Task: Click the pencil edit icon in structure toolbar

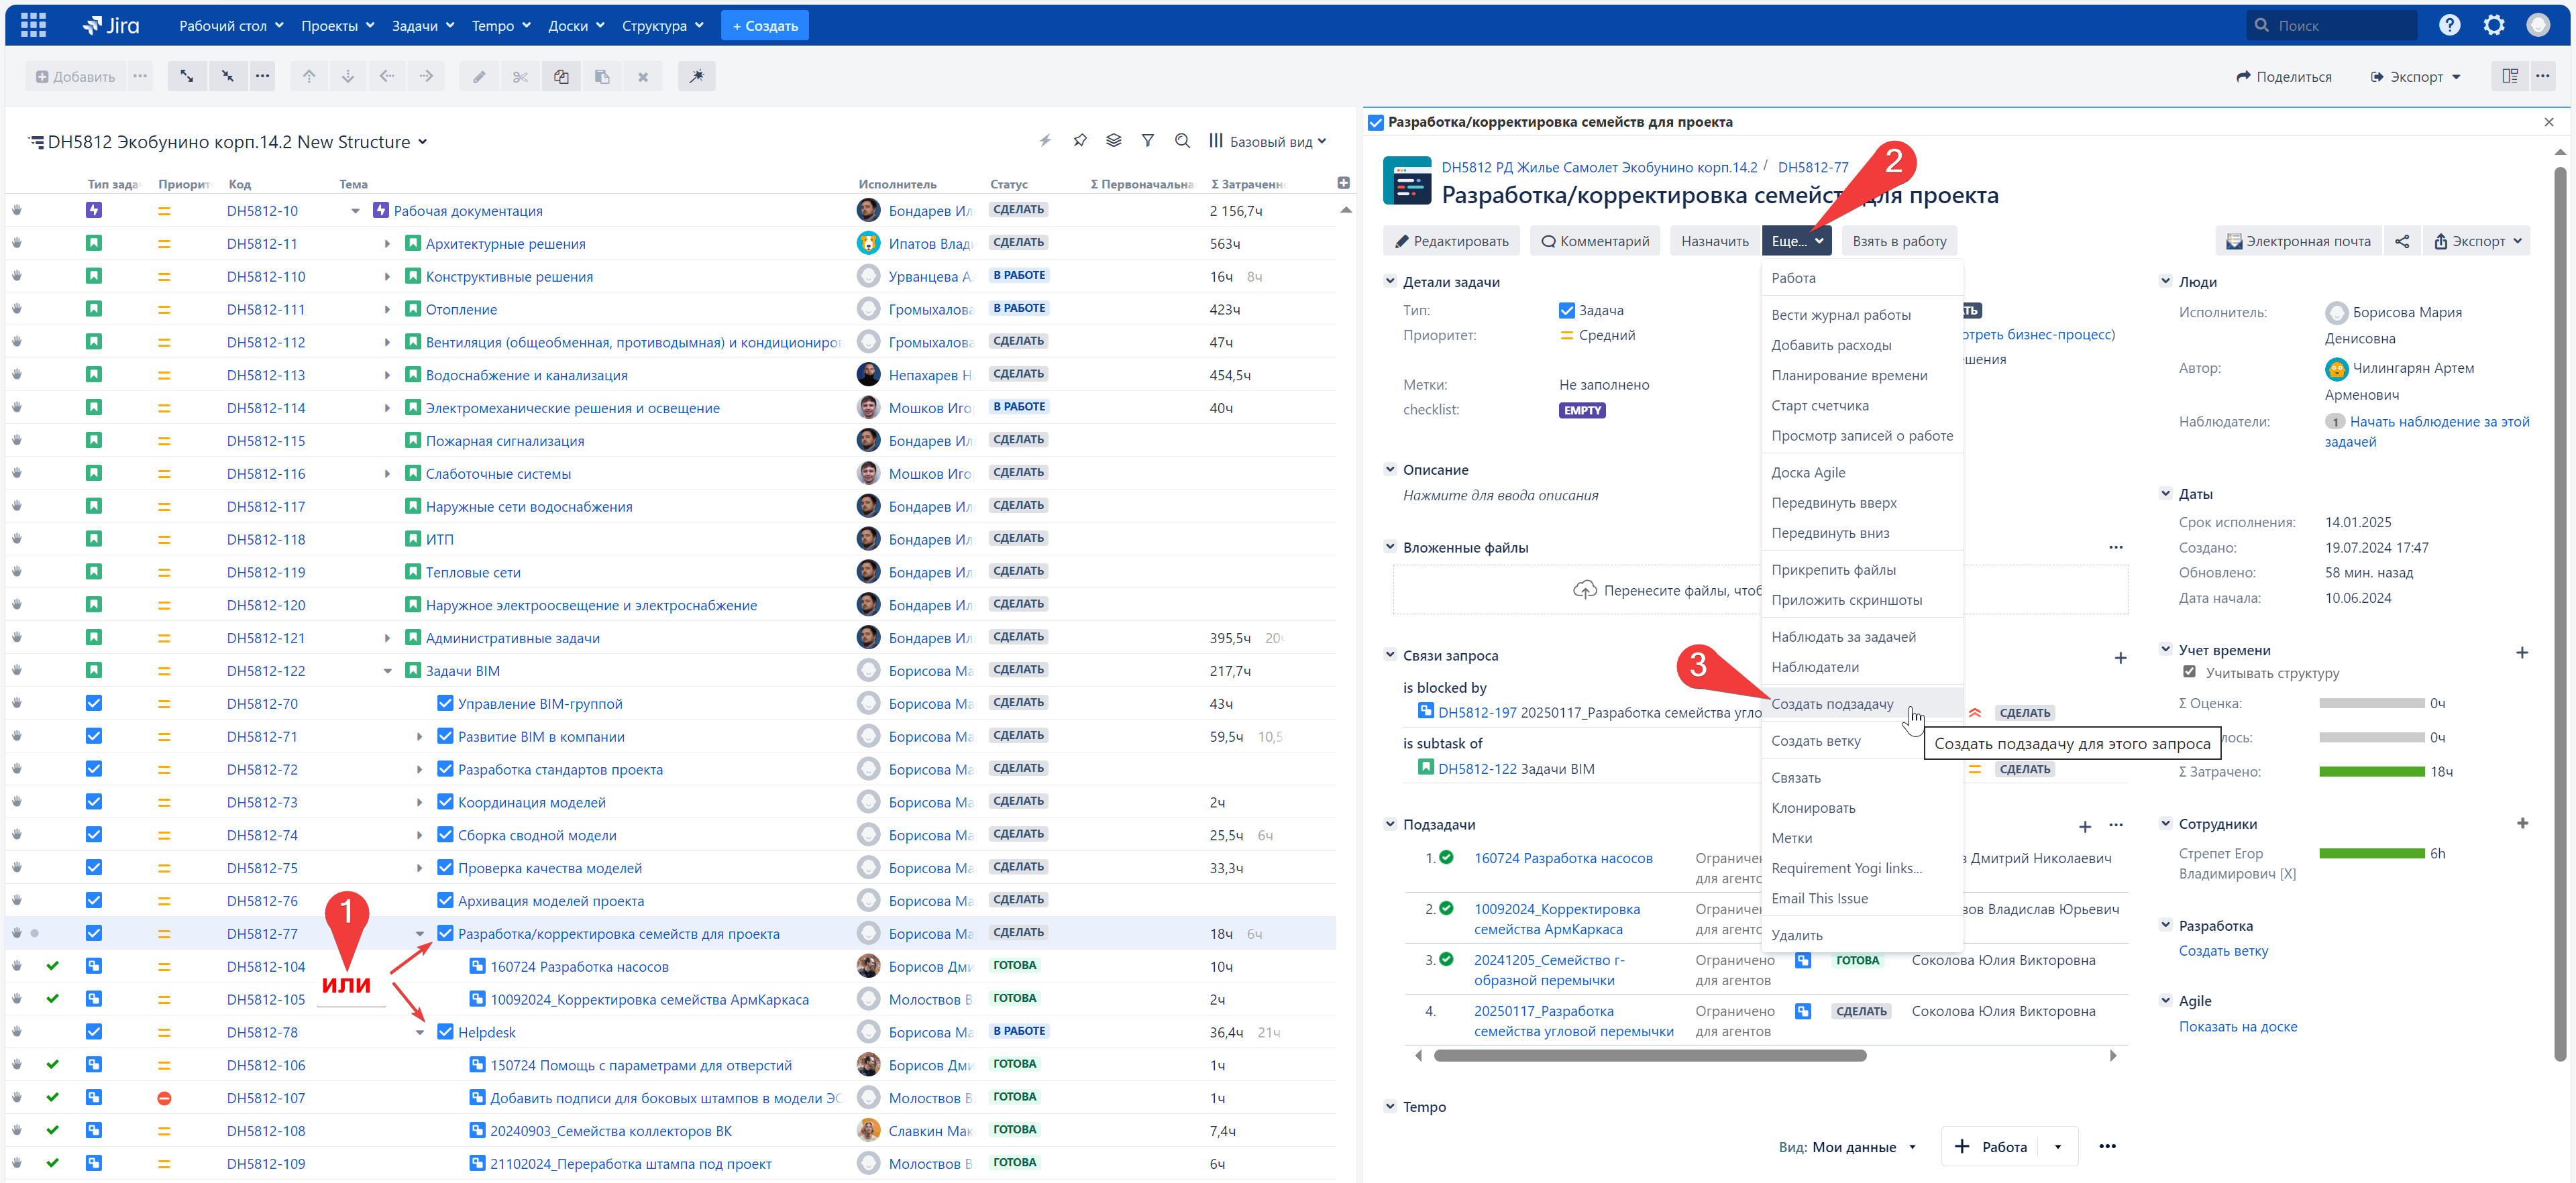Action: (479, 76)
